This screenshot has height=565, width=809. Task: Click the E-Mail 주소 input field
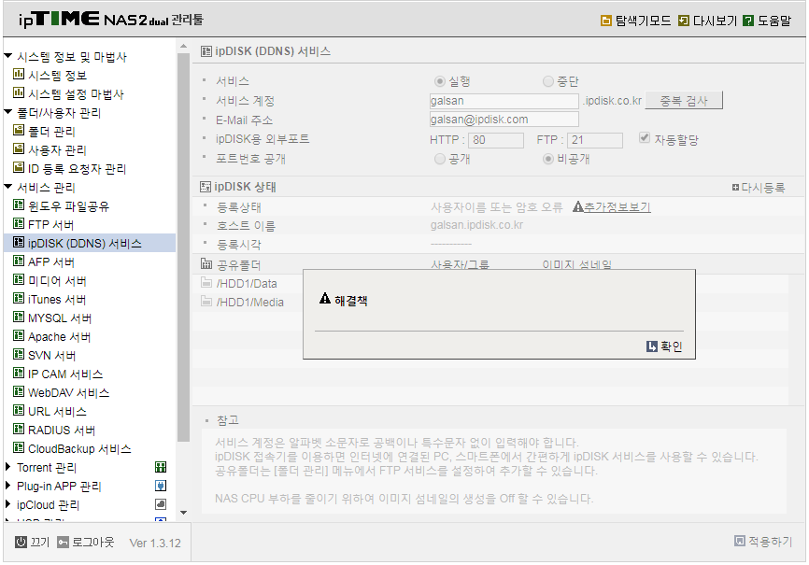click(x=504, y=120)
